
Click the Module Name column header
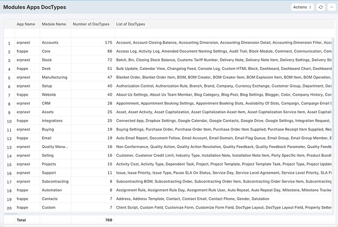tap(54, 24)
